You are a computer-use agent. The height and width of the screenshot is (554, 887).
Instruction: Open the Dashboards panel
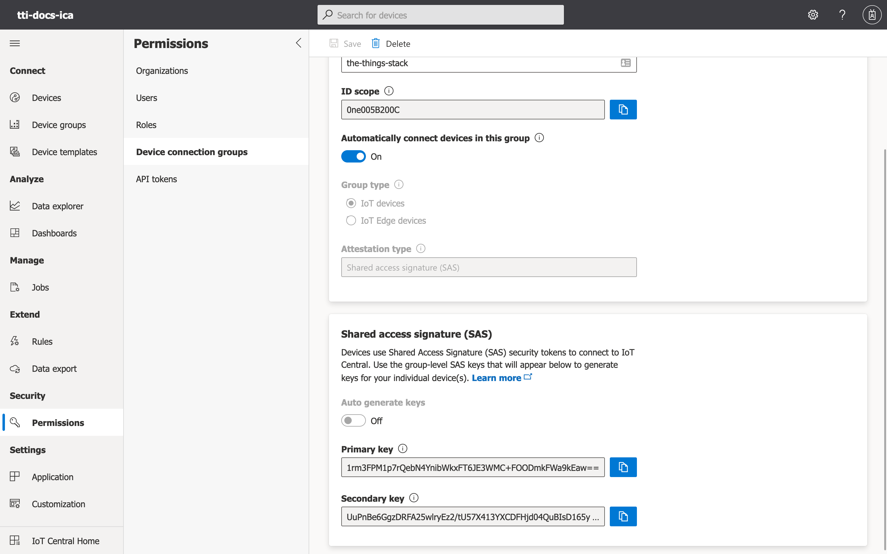(x=54, y=233)
